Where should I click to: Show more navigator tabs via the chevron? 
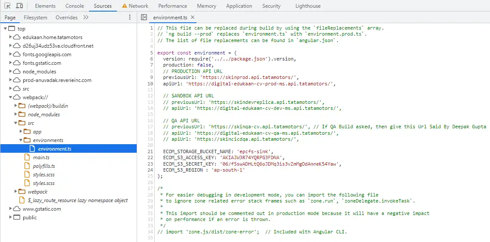click(x=86, y=18)
